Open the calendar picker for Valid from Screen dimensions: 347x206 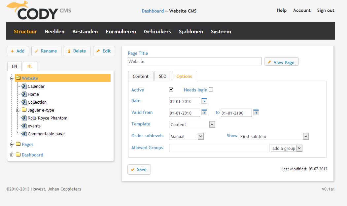pos(204,112)
